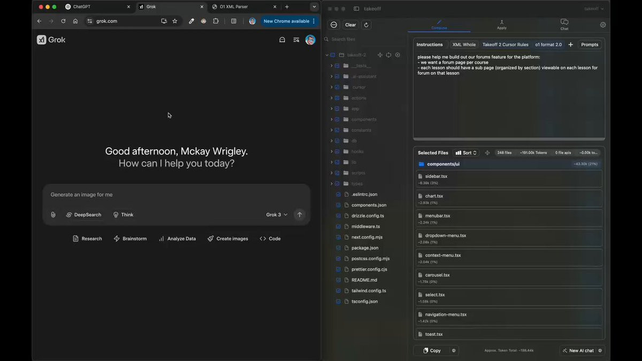Expand the constants folder

331,130
